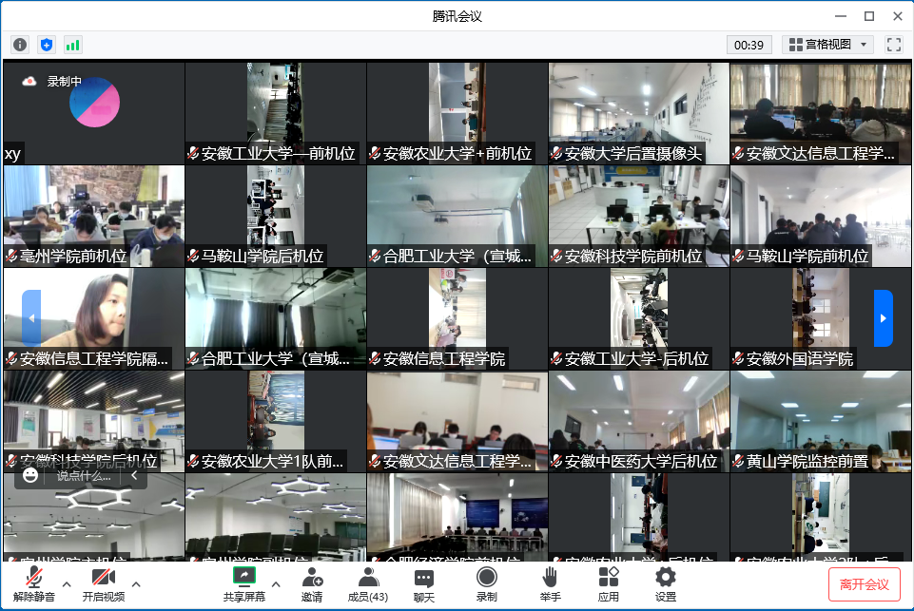Viewport: 914px width, 611px height.
Task: Open the meeting info icon
Action: point(20,45)
